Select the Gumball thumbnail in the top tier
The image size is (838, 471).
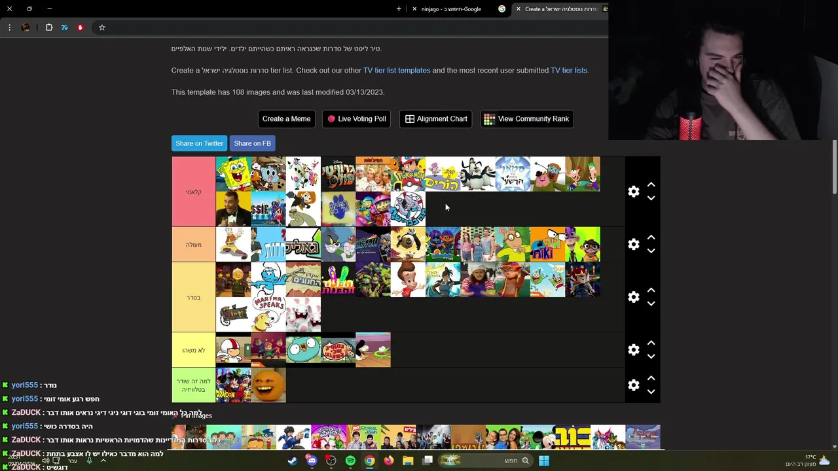268,174
